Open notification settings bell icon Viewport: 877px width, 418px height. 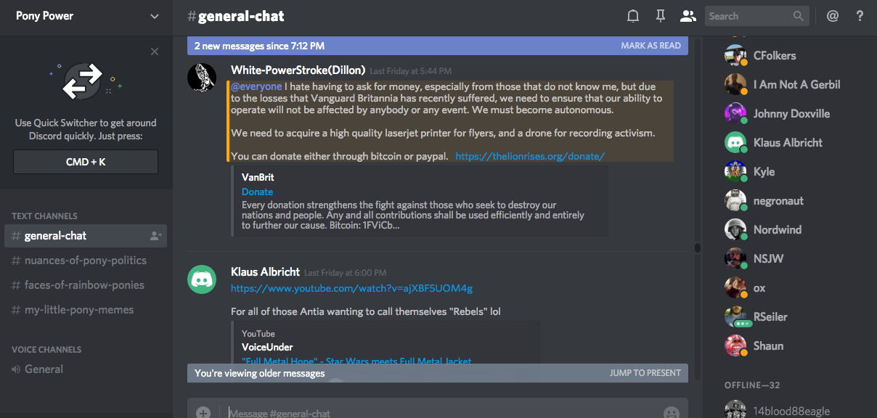pos(633,16)
